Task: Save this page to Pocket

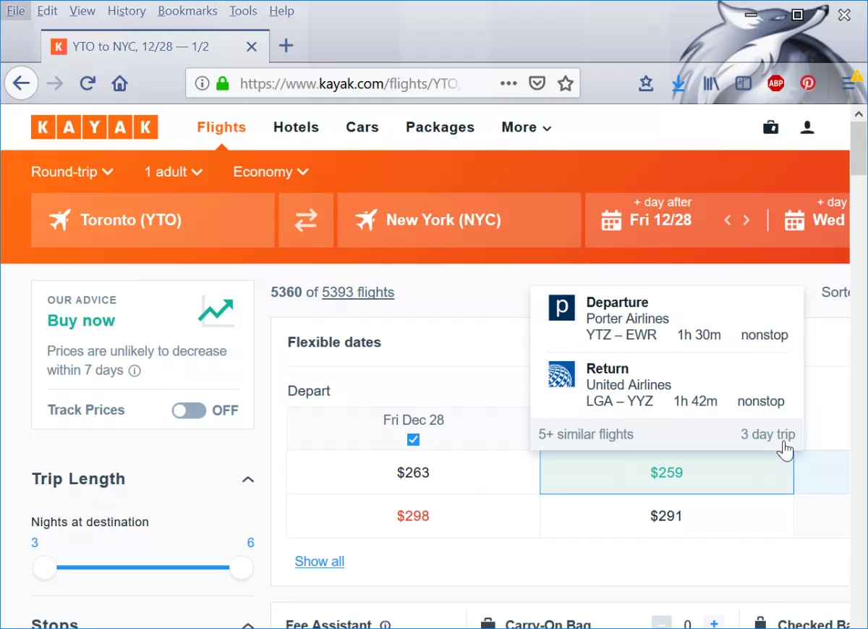Action: (x=537, y=83)
